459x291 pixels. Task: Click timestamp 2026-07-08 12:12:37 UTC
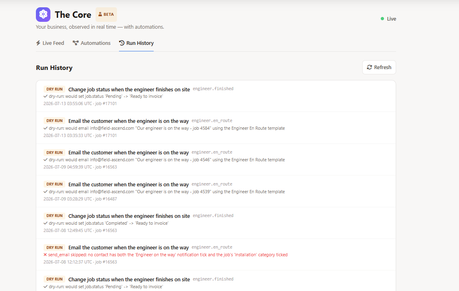[68, 262]
